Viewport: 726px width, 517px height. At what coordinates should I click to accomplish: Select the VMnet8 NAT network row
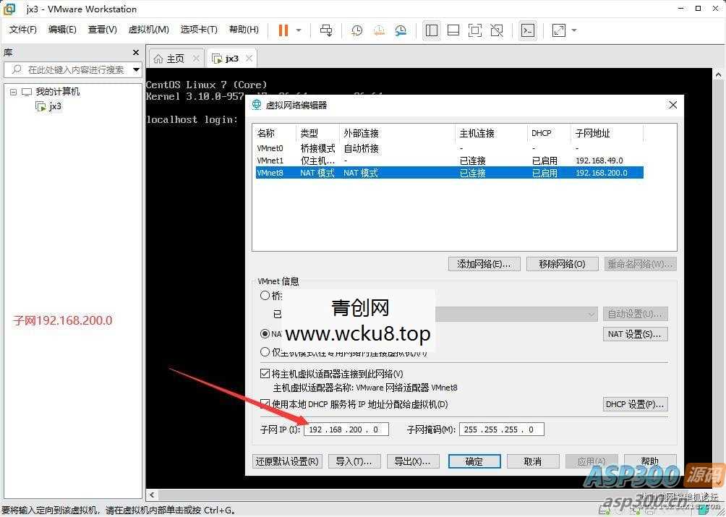pyautogui.click(x=448, y=173)
